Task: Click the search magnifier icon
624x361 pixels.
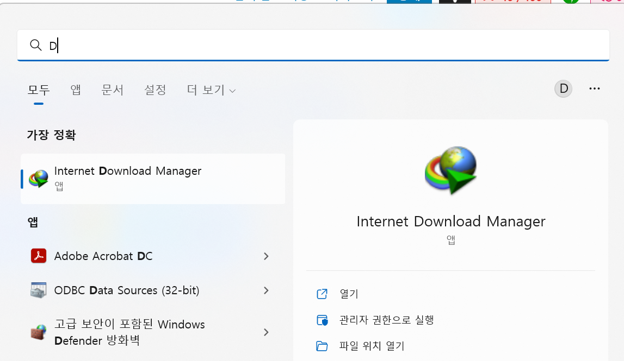Action: tap(36, 45)
